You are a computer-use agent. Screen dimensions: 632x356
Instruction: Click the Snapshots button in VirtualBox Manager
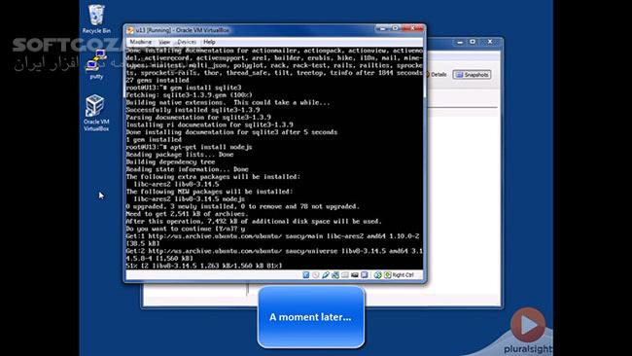tap(472, 75)
